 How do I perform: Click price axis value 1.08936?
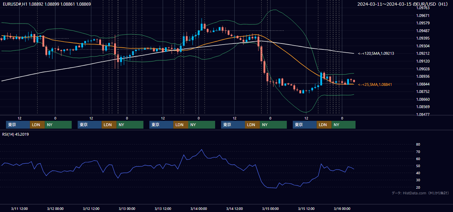point(423,76)
